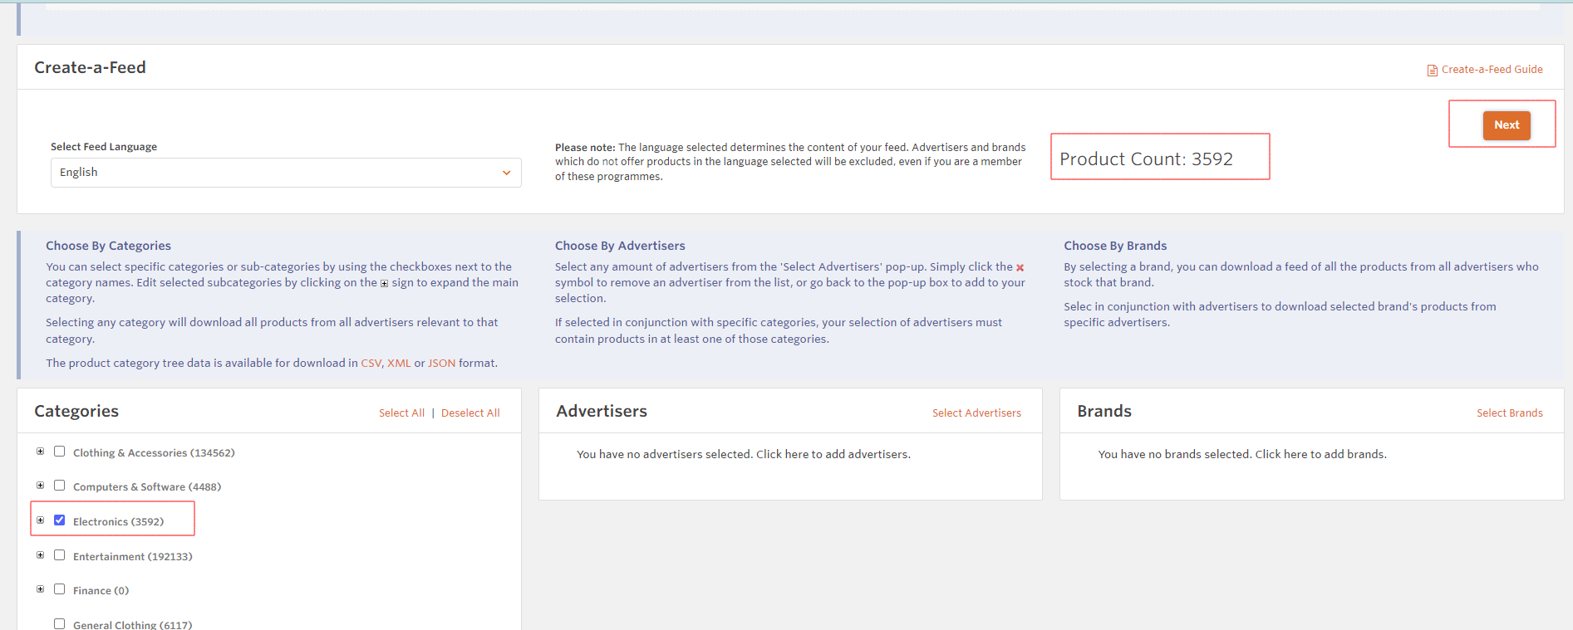
Task: Open the Select Advertisers pop-up link
Action: pos(976,413)
